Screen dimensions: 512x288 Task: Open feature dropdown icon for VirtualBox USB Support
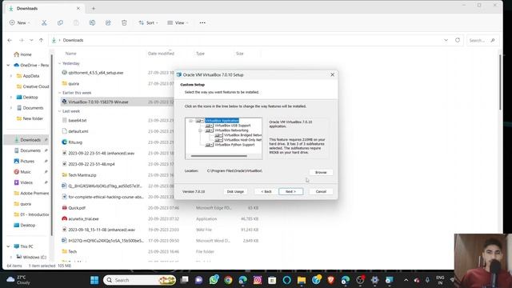[x=209, y=126]
